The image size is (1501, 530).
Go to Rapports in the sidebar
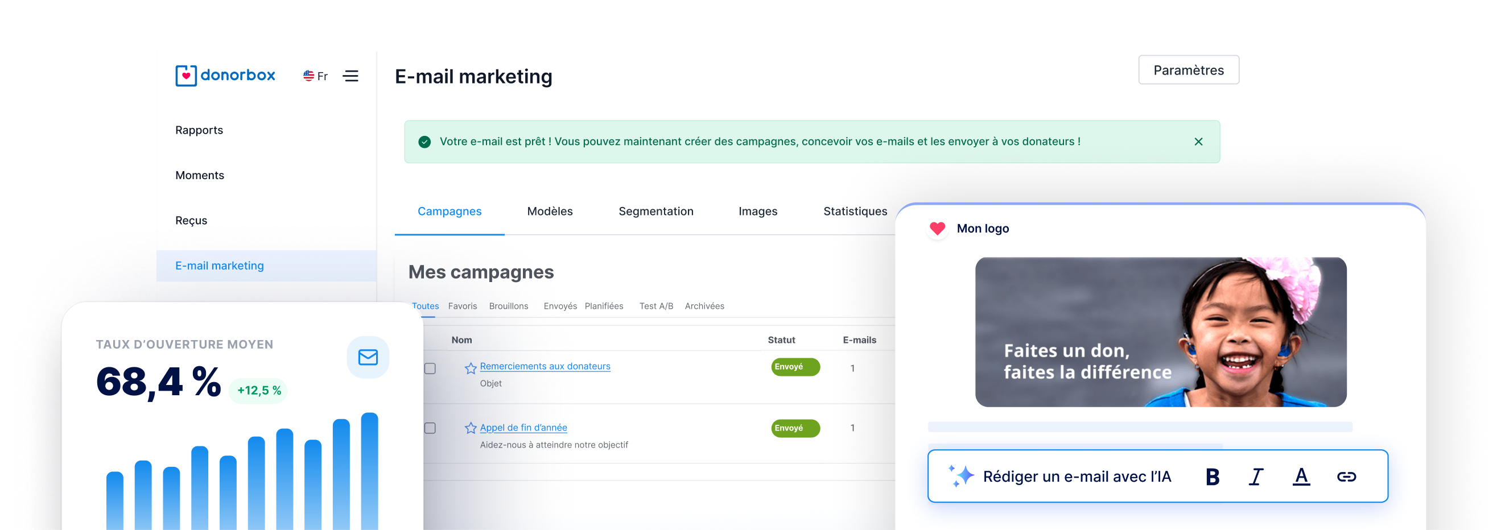pos(199,130)
